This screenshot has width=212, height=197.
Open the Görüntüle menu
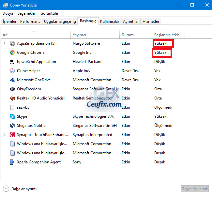coord(49,13)
